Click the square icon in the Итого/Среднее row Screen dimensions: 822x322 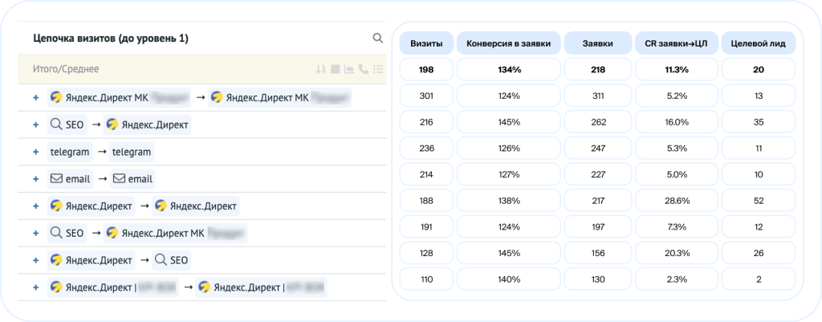336,69
